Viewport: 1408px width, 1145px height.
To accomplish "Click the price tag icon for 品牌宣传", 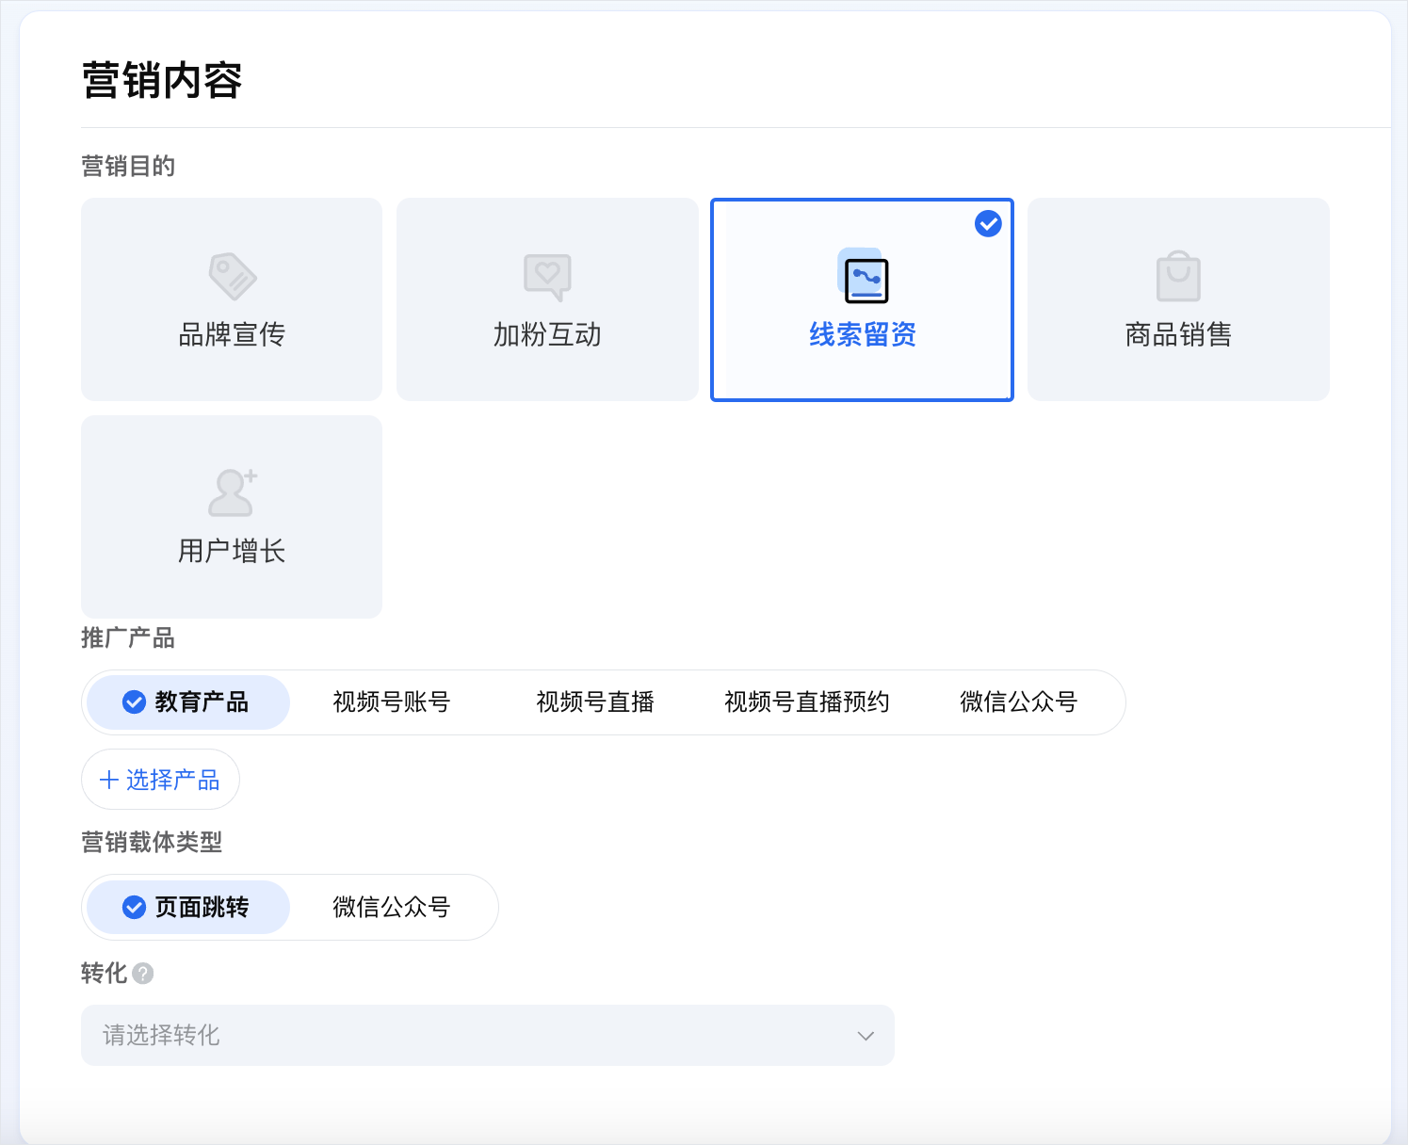I will pos(232,276).
